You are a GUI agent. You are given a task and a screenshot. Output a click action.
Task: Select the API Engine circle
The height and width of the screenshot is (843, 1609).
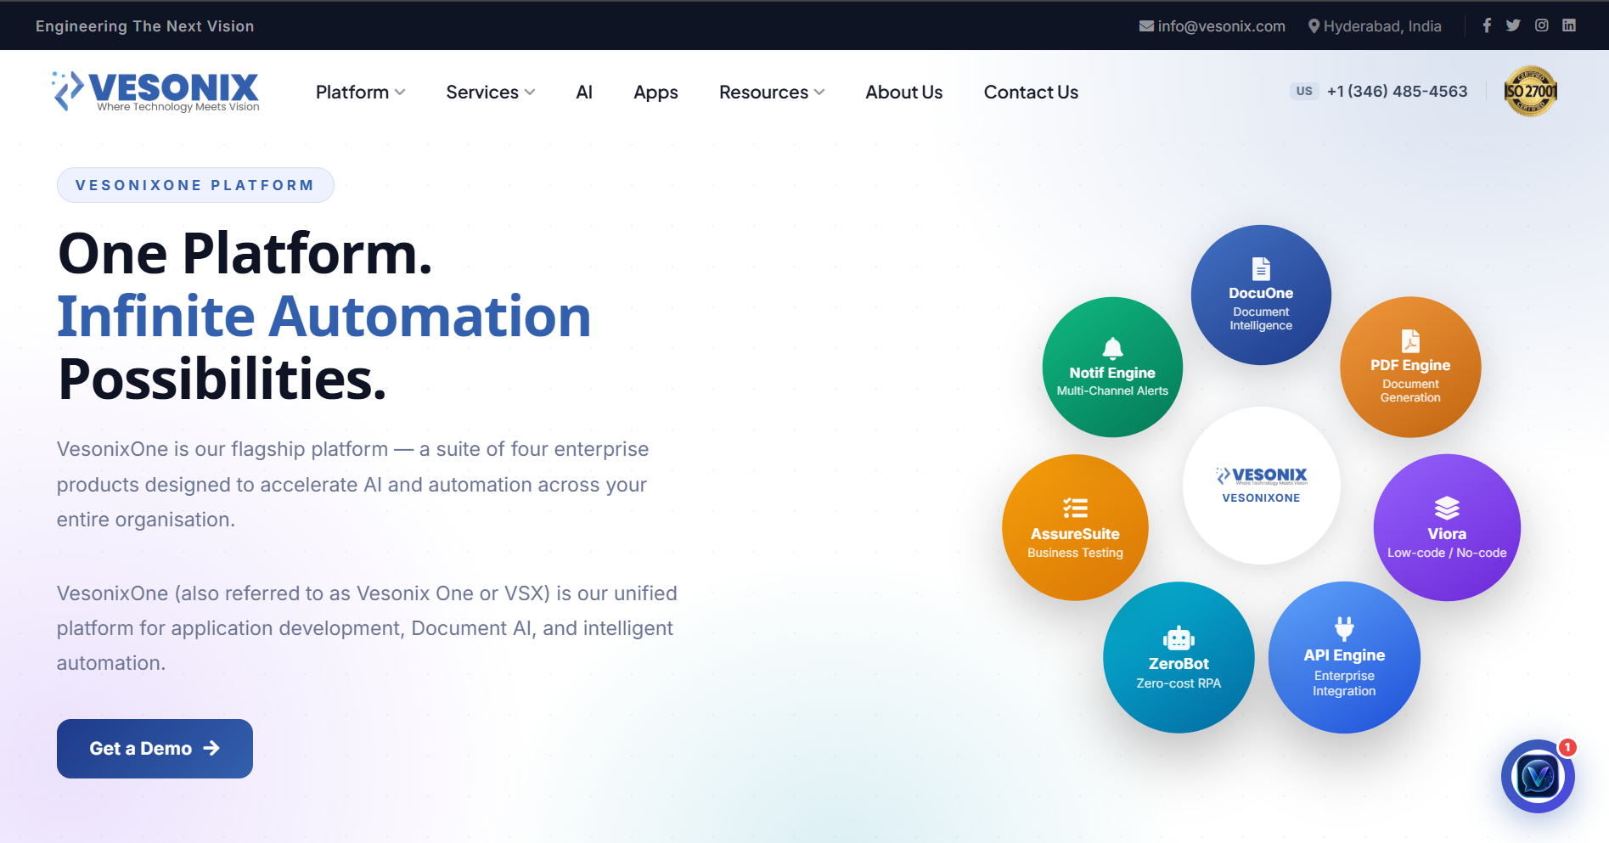click(x=1344, y=657)
